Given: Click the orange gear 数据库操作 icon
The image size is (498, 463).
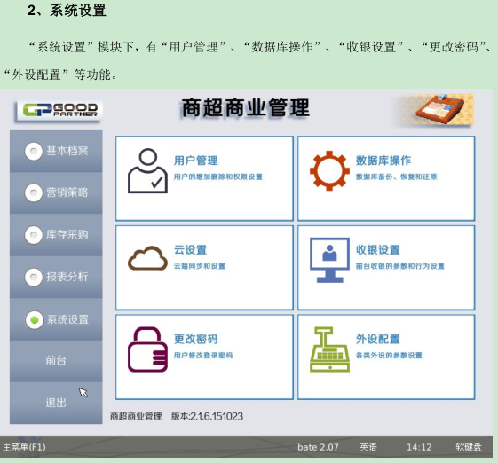Looking at the screenshot, I should pyautogui.click(x=329, y=170).
